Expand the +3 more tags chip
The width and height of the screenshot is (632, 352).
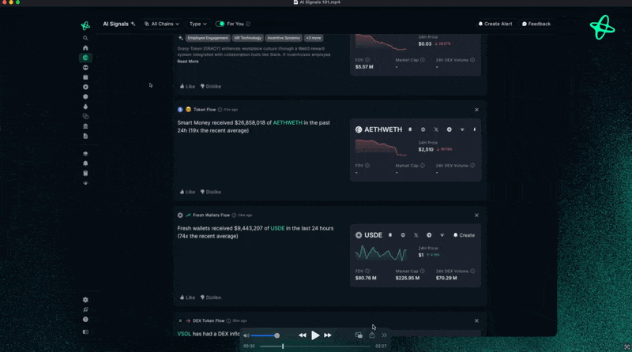(313, 38)
